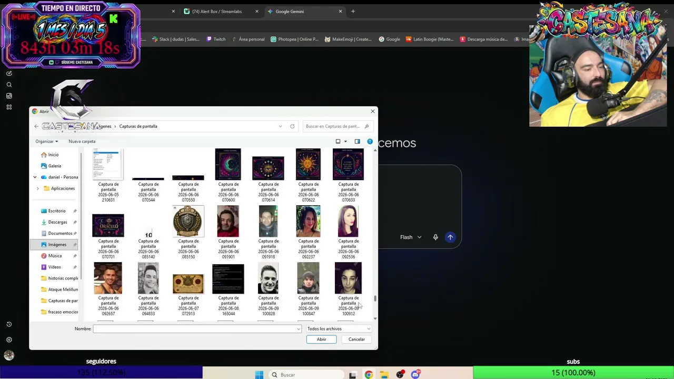
Task: Open the Google bookmark
Action: pyautogui.click(x=390, y=39)
